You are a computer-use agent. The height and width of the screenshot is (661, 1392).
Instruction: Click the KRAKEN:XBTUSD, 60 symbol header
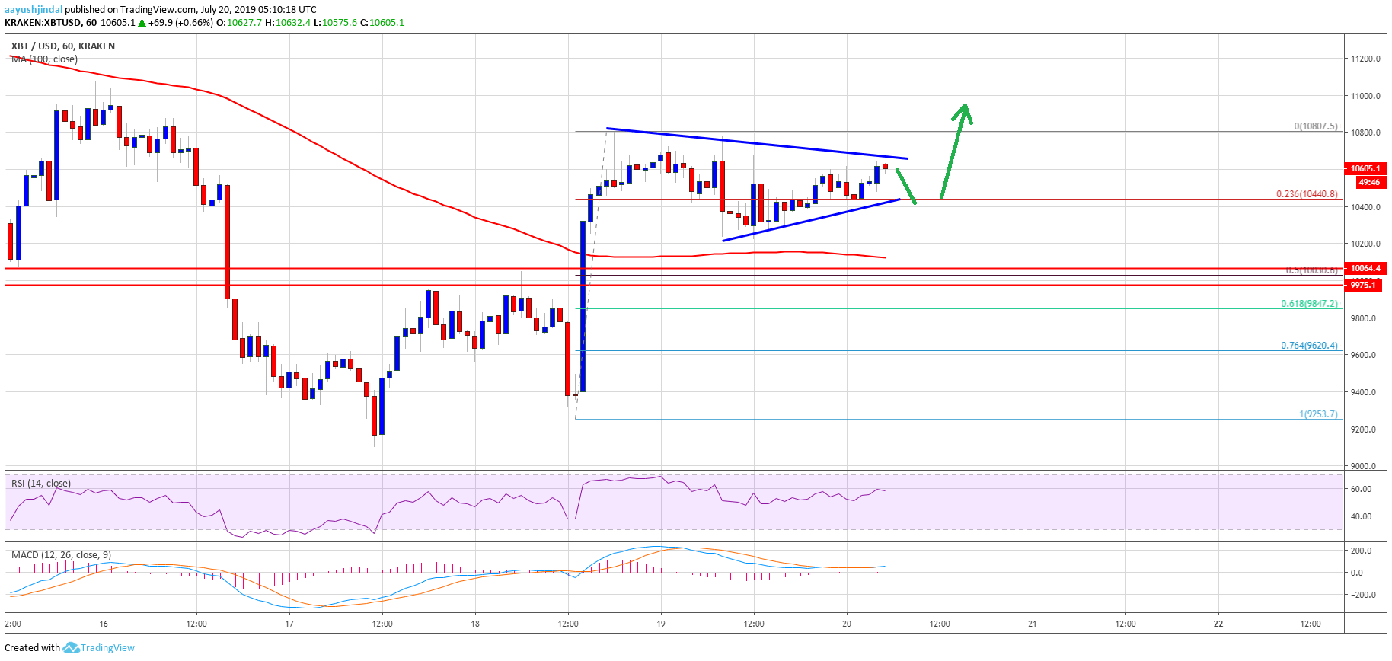point(50,23)
